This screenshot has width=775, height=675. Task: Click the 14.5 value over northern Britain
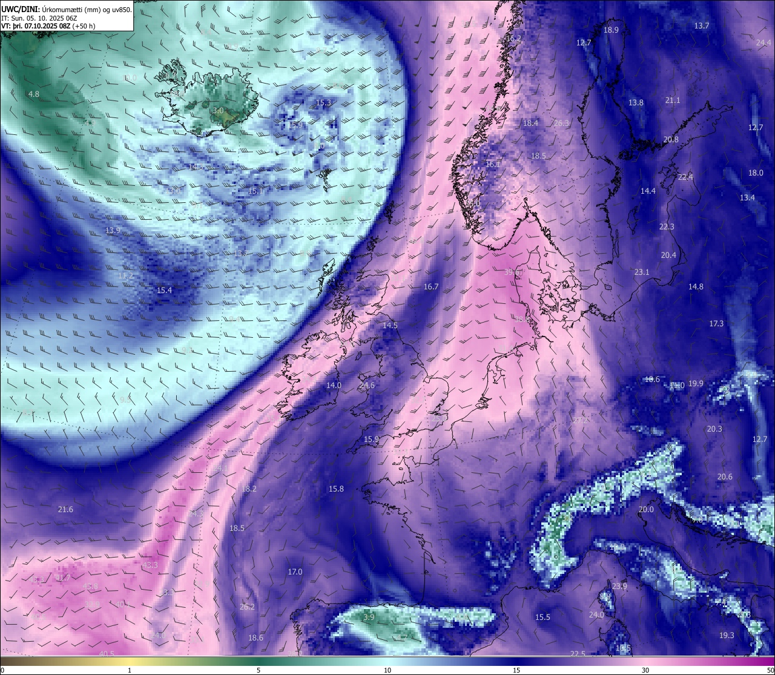point(391,326)
